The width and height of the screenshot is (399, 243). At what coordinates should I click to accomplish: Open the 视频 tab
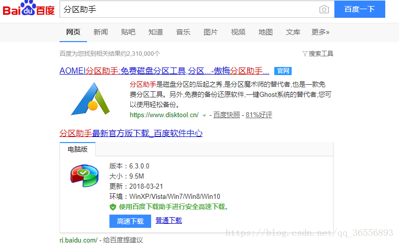click(238, 32)
